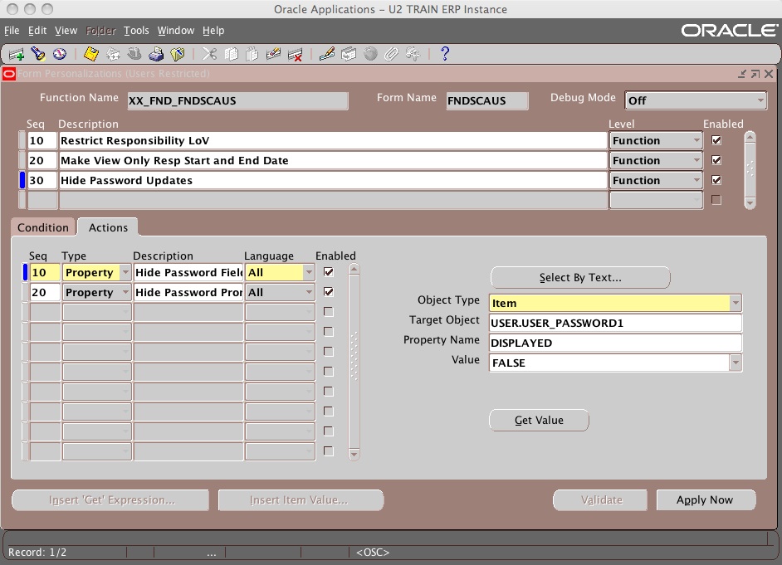Click the Next Step toolbar icon

(x=113, y=54)
